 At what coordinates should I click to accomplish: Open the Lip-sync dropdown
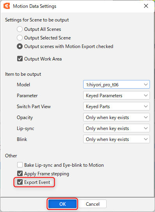116,128
